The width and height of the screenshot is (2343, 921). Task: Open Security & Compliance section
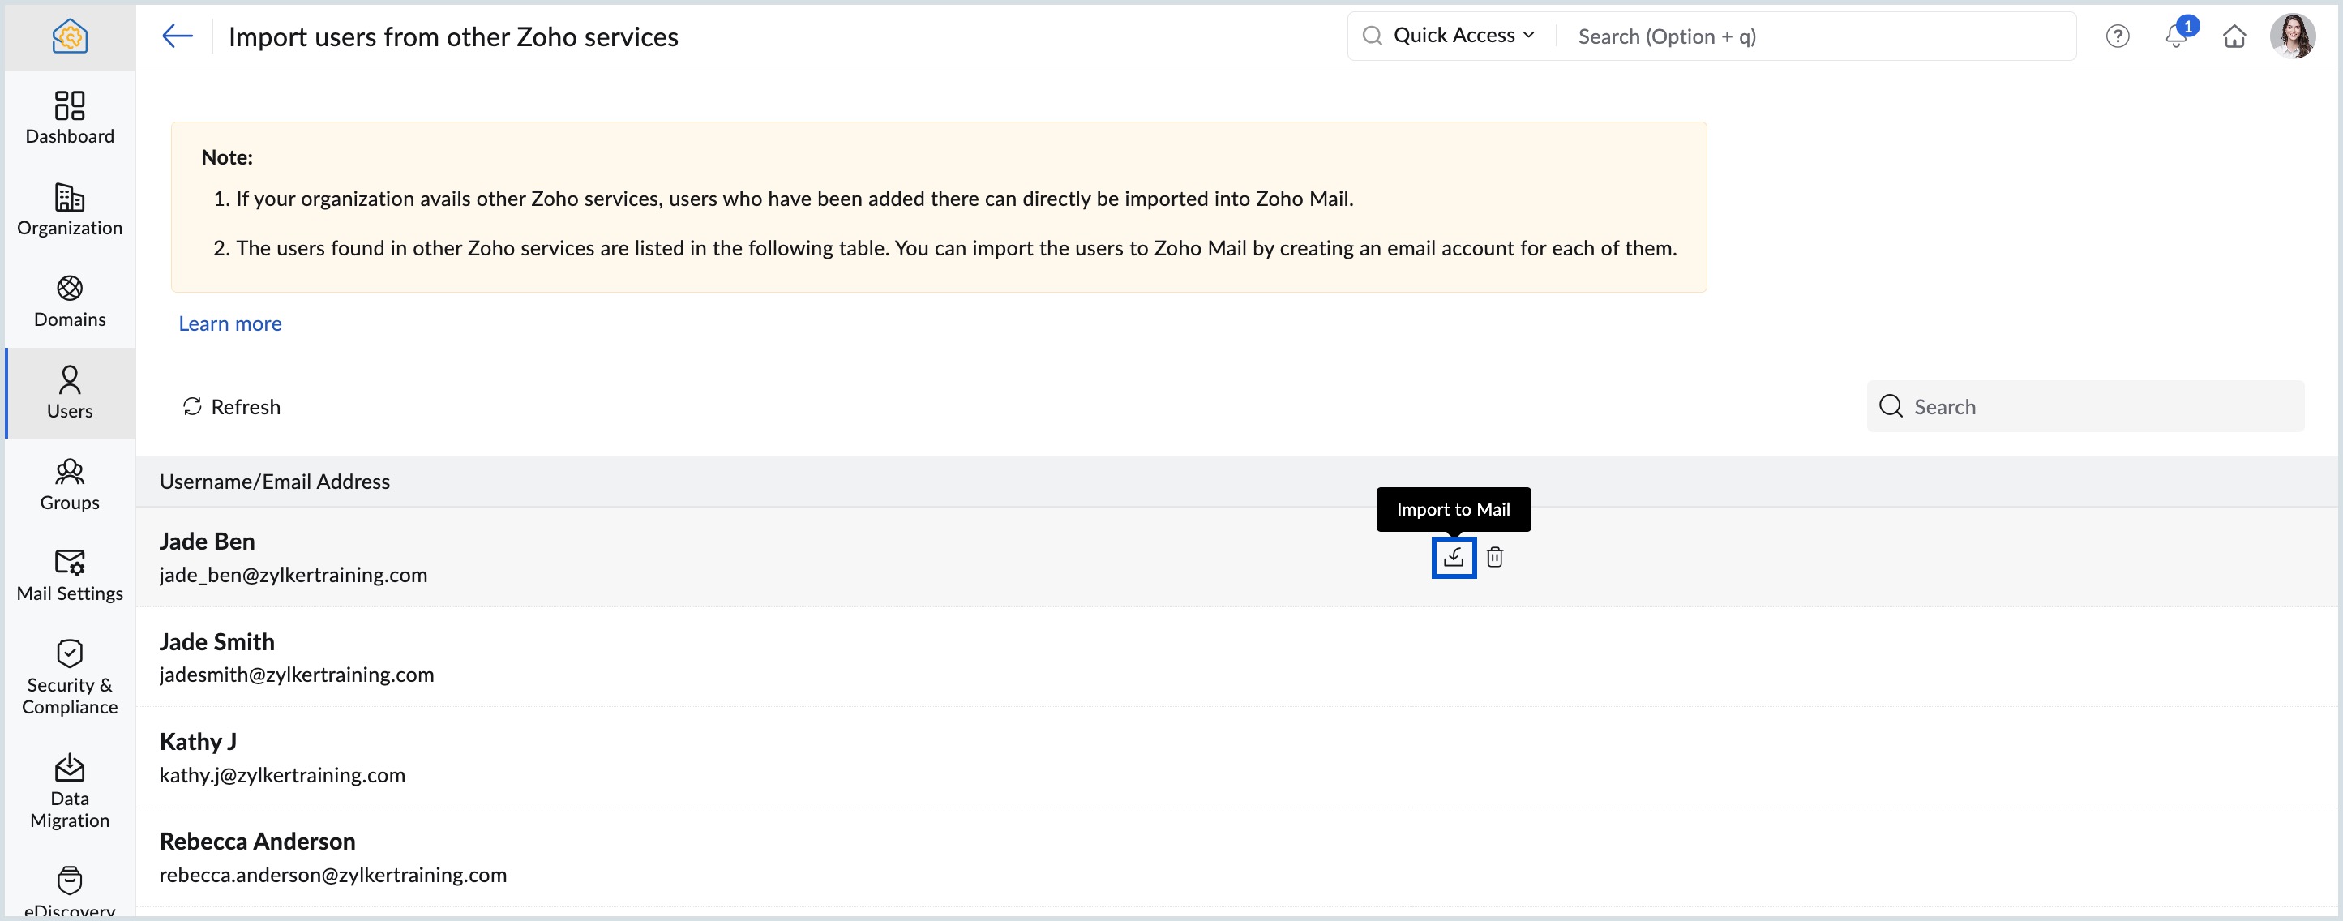point(70,679)
